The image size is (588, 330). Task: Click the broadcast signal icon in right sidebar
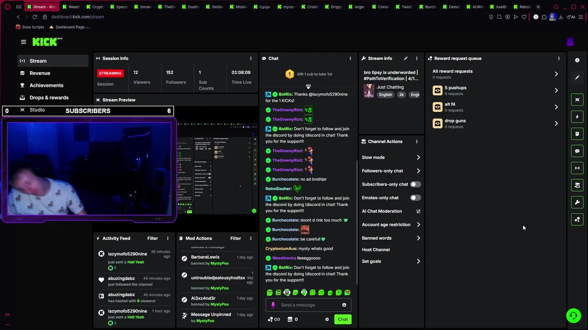point(577,168)
